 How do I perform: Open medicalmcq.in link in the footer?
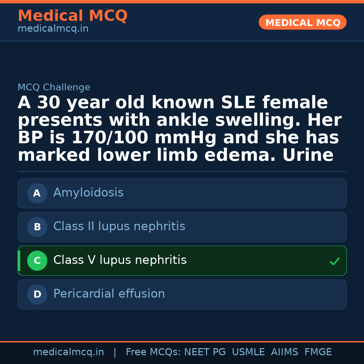(x=68, y=352)
